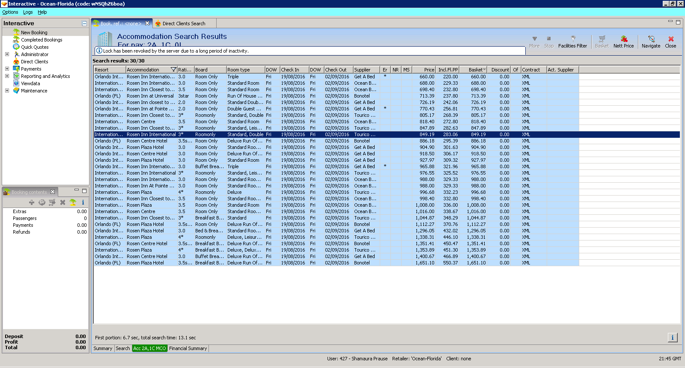Image resolution: width=685 pixels, height=368 pixels.
Task: Expand the Administrator tree node
Action: click(7, 54)
